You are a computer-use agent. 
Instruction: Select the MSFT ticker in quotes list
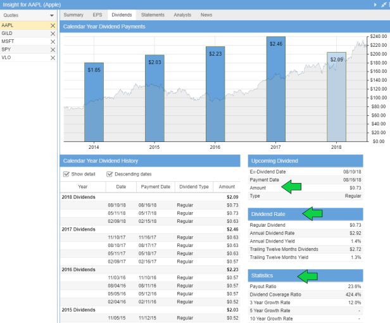[8, 42]
